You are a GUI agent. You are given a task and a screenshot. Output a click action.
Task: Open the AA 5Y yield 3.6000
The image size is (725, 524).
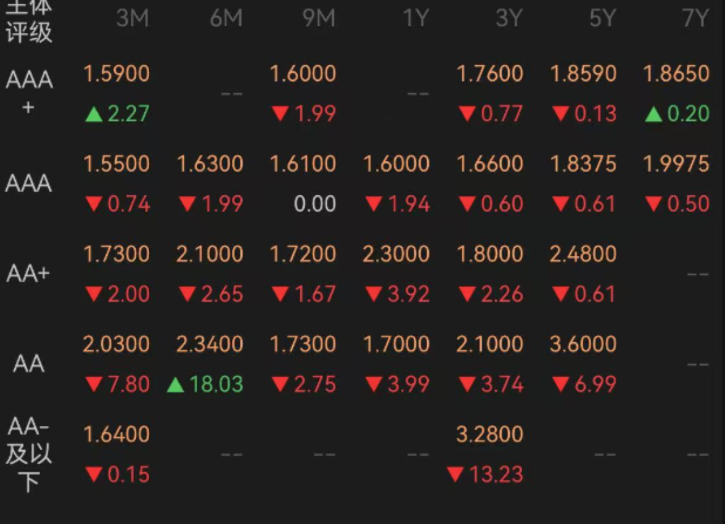tap(583, 344)
